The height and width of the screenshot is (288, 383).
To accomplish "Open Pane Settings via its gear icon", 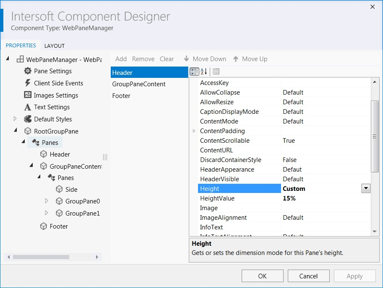I will point(28,71).
